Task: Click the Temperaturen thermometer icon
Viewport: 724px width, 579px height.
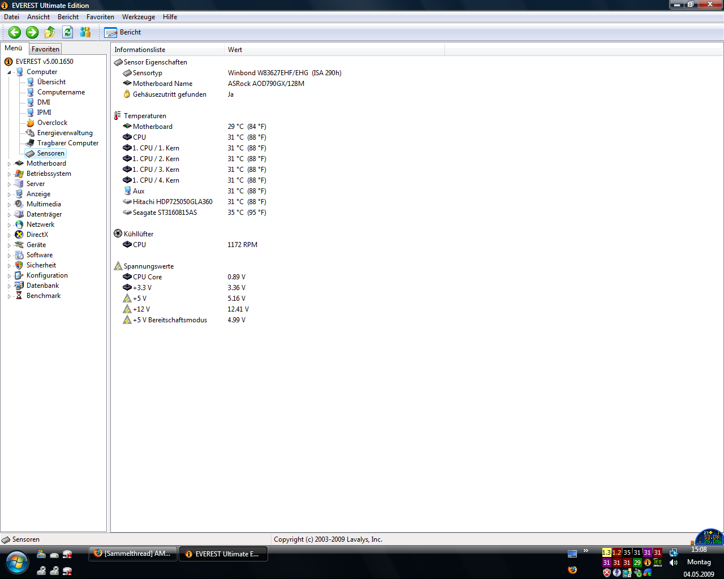Action: click(x=118, y=116)
